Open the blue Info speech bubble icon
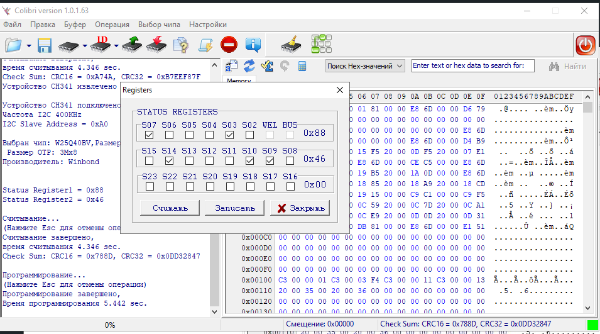Image resolution: width=600 pixels, height=334 pixels. click(253, 45)
